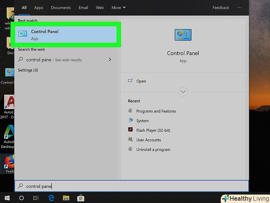Click the Cortana circle icon on taskbar

(22, 198)
